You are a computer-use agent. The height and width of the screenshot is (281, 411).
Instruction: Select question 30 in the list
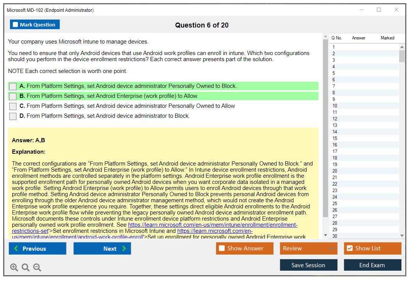(x=364, y=236)
